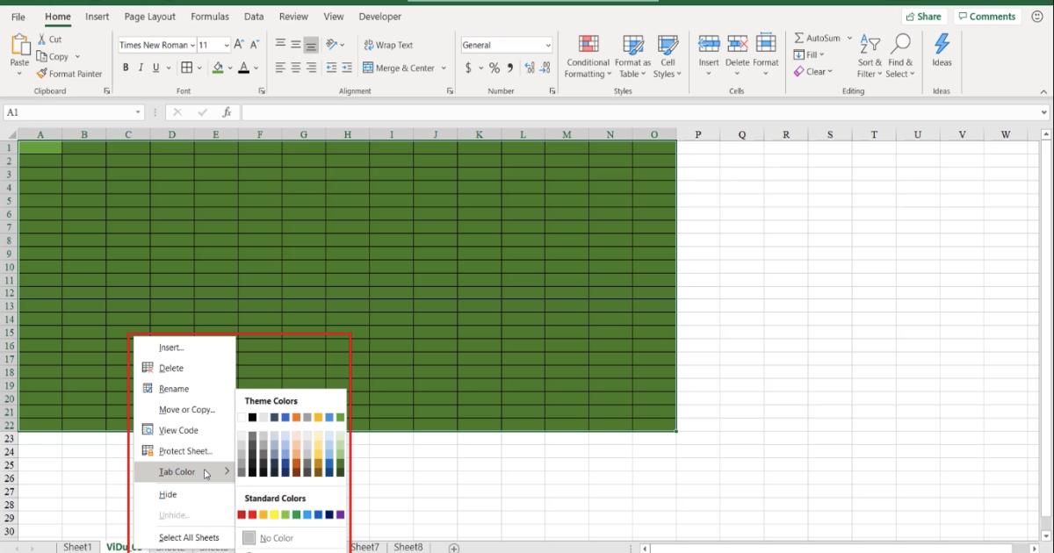The width and height of the screenshot is (1054, 553).
Task: Click Select All Sheets in the menu
Action: click(190, 537)
